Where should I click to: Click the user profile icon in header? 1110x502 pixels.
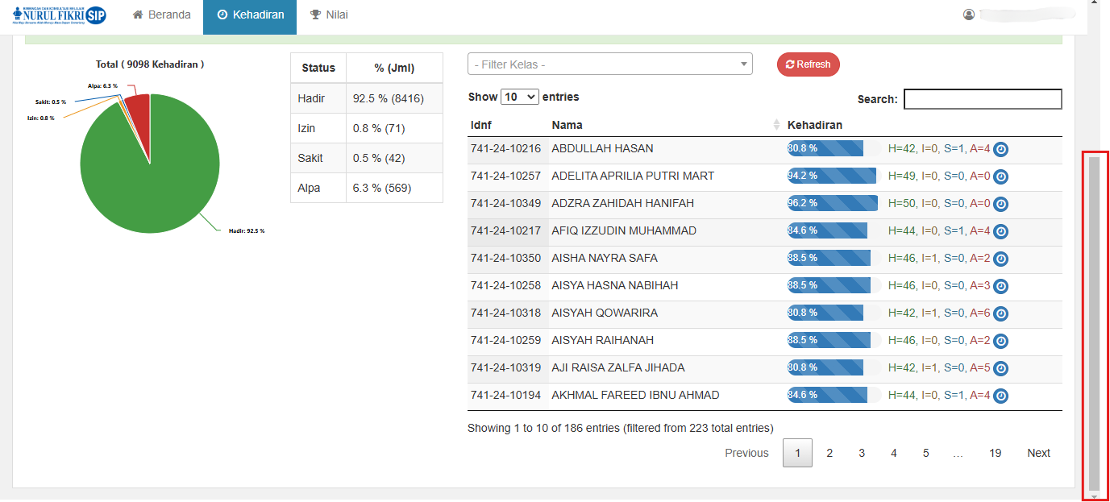[969, 15]
